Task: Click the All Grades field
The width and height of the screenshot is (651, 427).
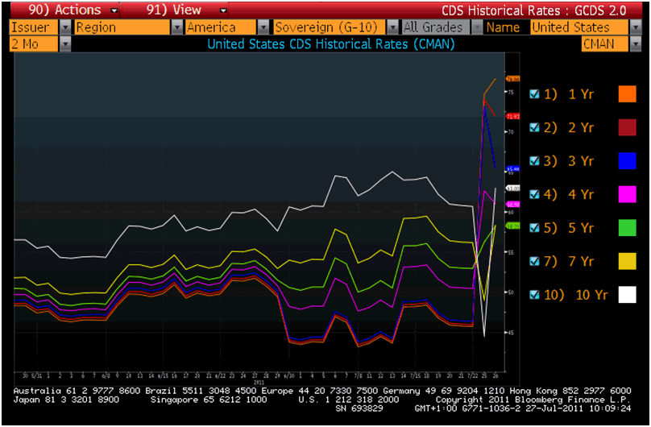Action: (436, 27)
